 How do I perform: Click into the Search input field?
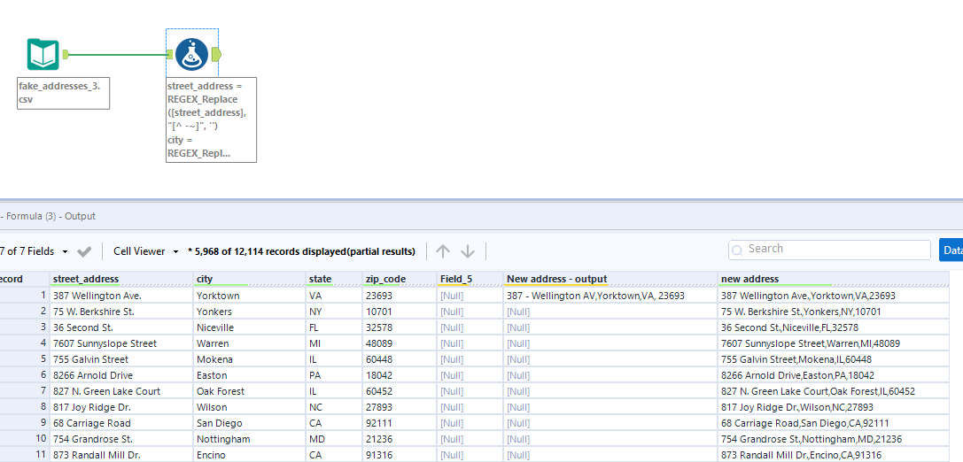(829, 250)
